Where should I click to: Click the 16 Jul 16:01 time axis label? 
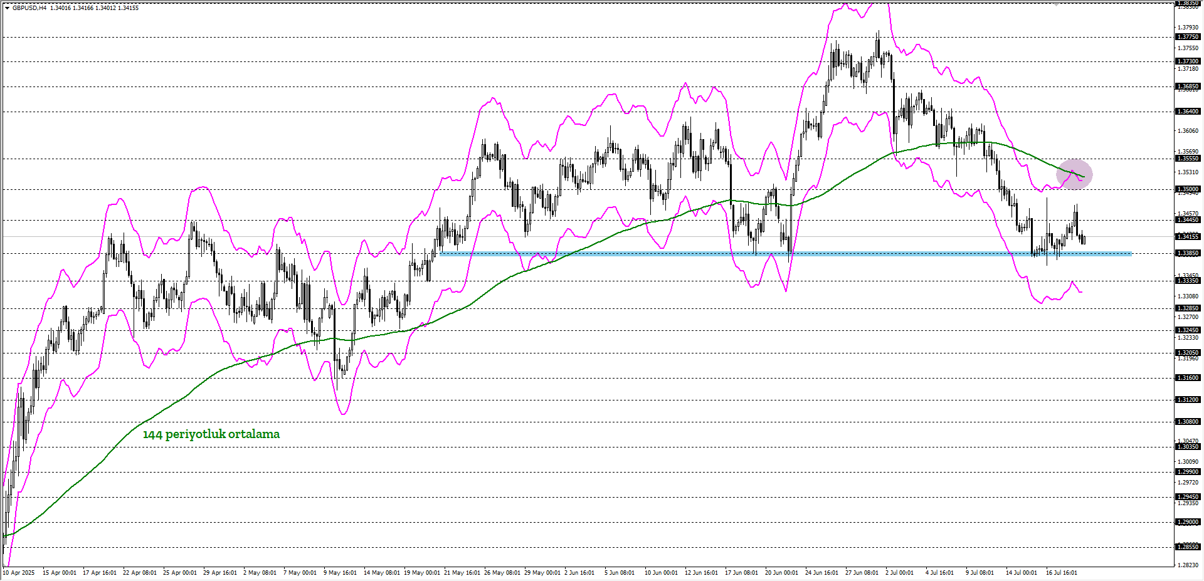(x=1062, y=573)
